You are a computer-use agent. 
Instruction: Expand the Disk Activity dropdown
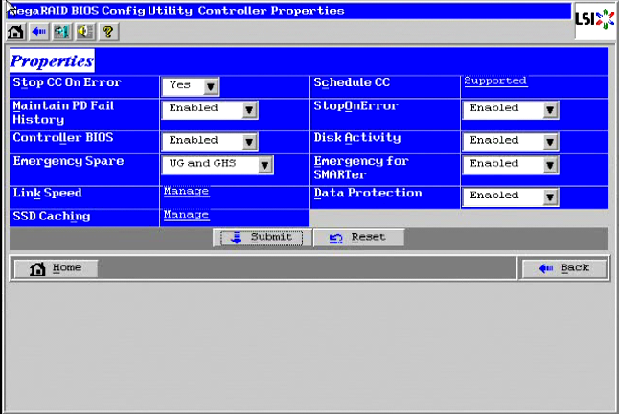(x=549, y=141)
